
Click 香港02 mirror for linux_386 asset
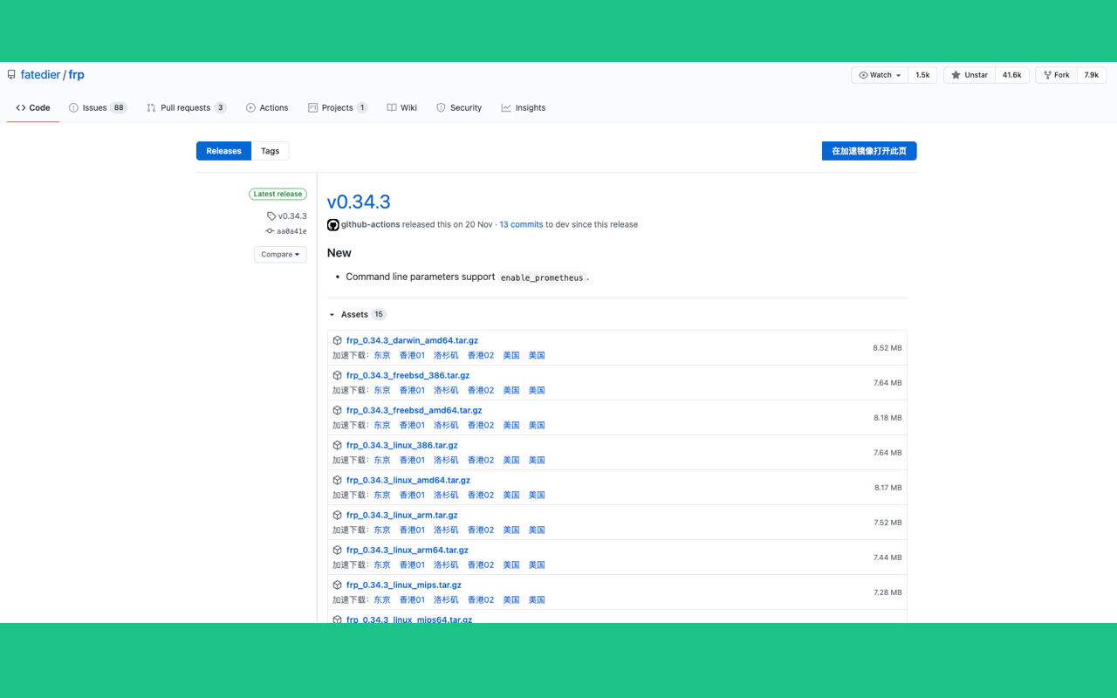[481, 460]
